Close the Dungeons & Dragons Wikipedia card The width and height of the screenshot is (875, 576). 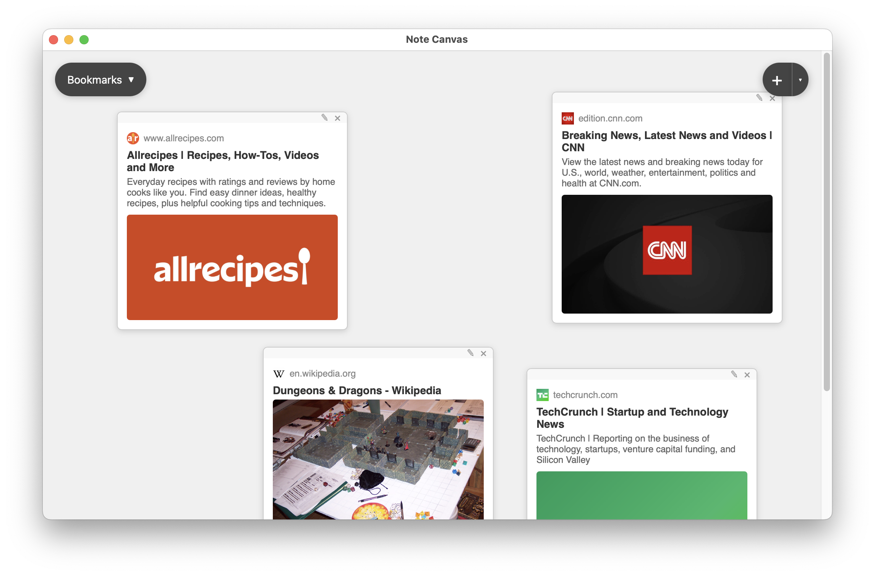click(x=483, y=353)
